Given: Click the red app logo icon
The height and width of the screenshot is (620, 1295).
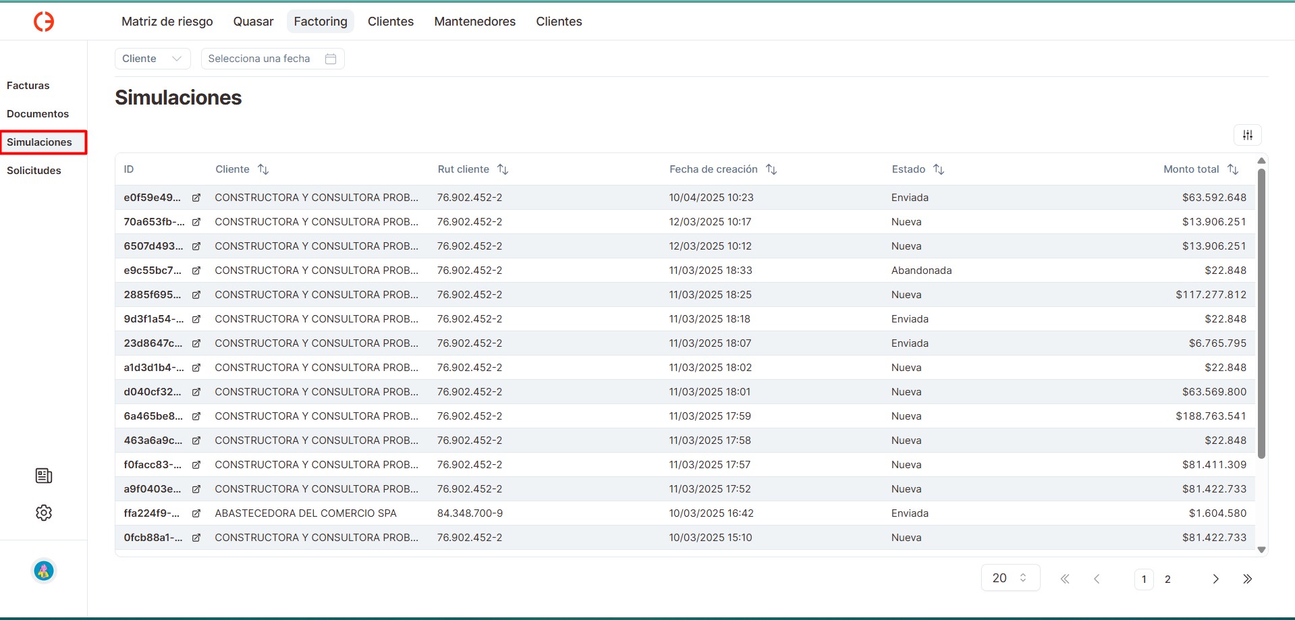Looking at the screenshot, I should point(44,22).
